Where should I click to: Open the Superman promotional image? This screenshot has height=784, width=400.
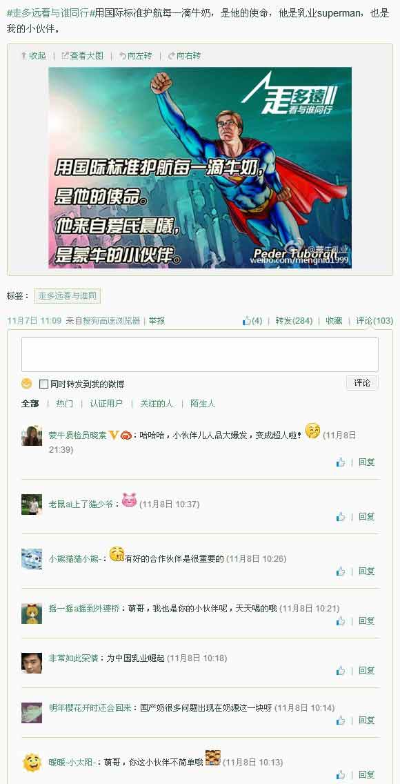coord(200,168)
